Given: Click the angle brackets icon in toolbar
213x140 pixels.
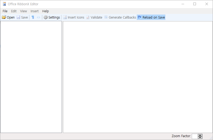Looking at the screenshot, I should pos(39,17).
